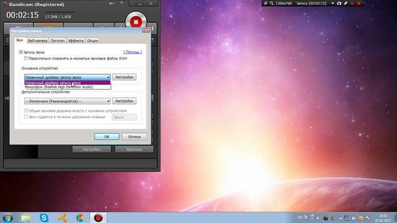Image resolution: width=397 pixels, height=223 pixels.
Task: Open Skype from taskbar
Action: point(44,218)
